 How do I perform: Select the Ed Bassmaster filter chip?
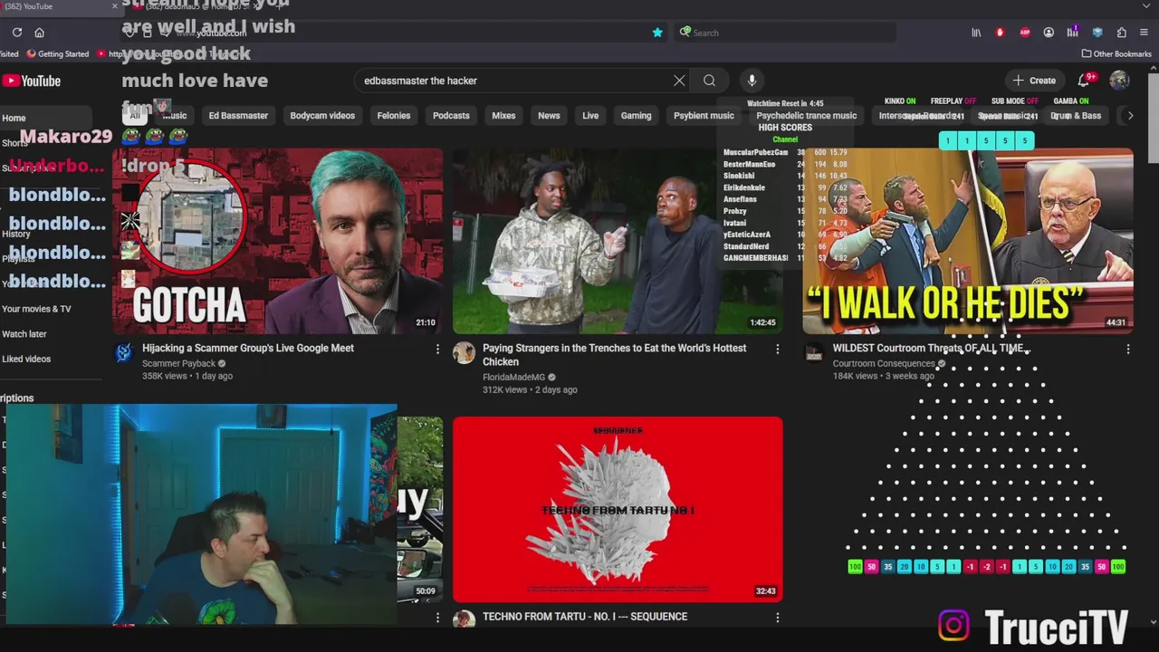coord(238,116)
